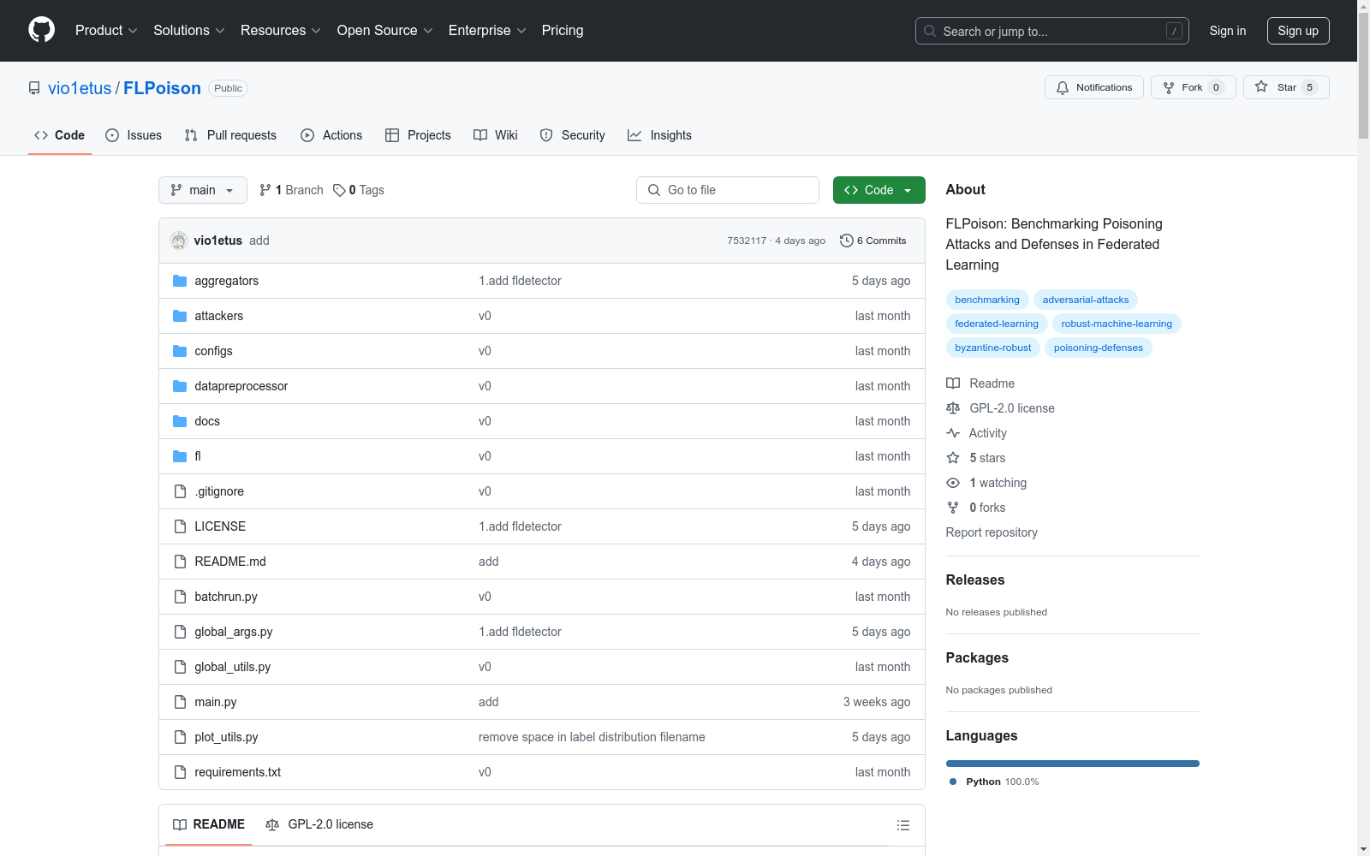Click the fl folder icon

point(180,456)
